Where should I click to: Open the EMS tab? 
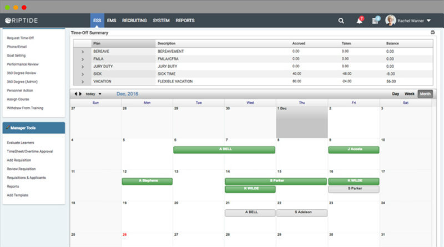[x=112, y=21]
